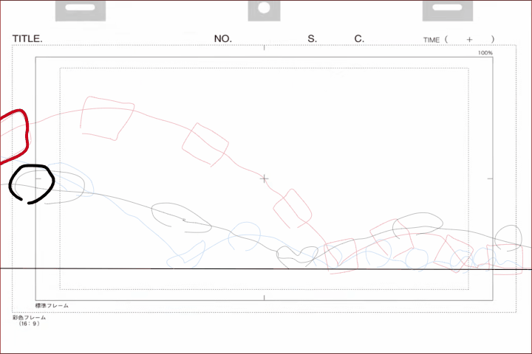532x354 pixels.
Task: Click the thick black circle sketch
Action: pos(31,183)
